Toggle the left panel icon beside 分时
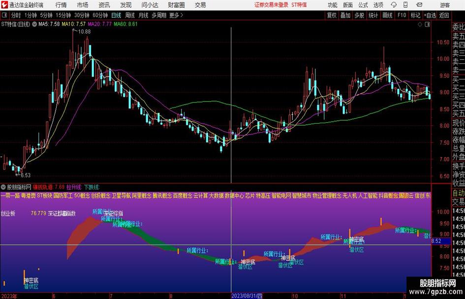Screen dimensions: 465x299 pyautogui.click(x=4, y=15)
